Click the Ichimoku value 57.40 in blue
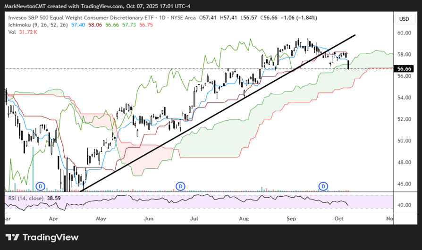Viewport: 422px width, 250px height. (78, 25)
